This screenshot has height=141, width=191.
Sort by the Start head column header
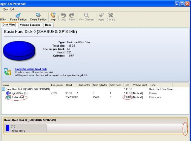click(116, 85)
